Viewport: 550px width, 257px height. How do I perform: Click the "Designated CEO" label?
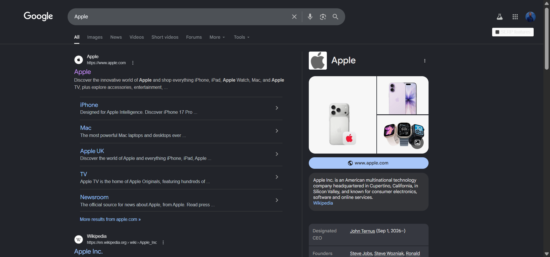tap(325, 234)
